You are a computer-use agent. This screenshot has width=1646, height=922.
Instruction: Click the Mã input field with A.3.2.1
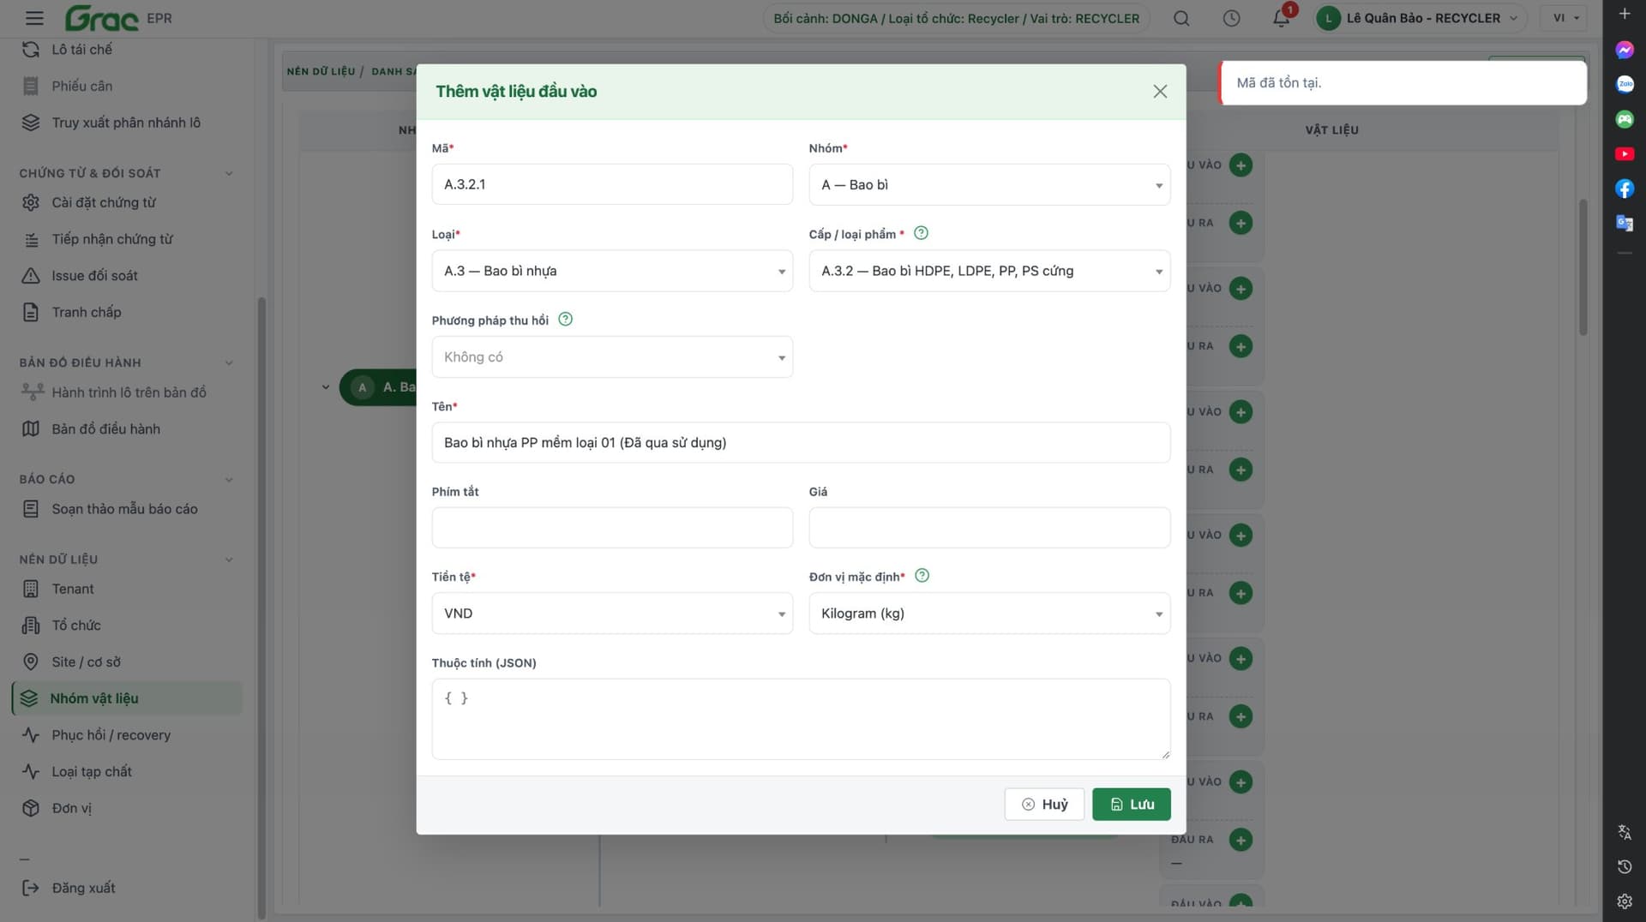pos(612,184)
